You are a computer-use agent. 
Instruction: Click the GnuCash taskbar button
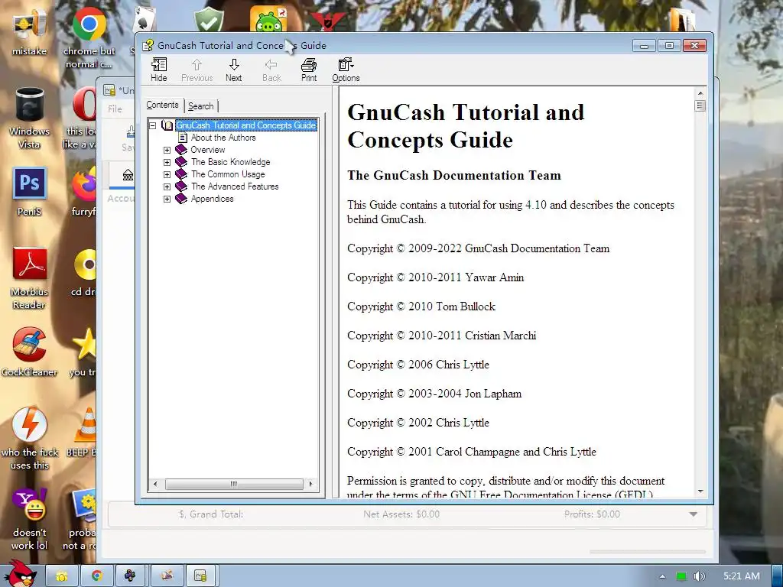coord(202,576)
